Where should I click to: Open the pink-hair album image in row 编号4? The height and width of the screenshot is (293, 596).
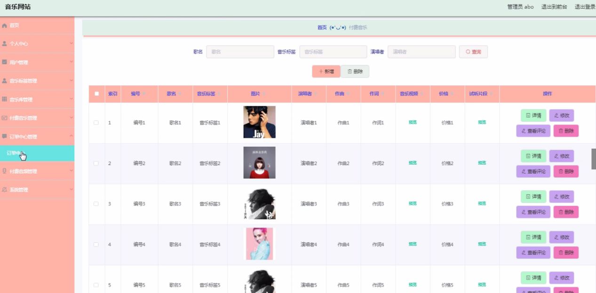[259, 244]
